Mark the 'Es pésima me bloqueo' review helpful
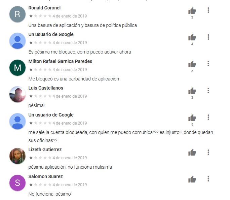This screenshot has height=200, width=230. [192, 37]
